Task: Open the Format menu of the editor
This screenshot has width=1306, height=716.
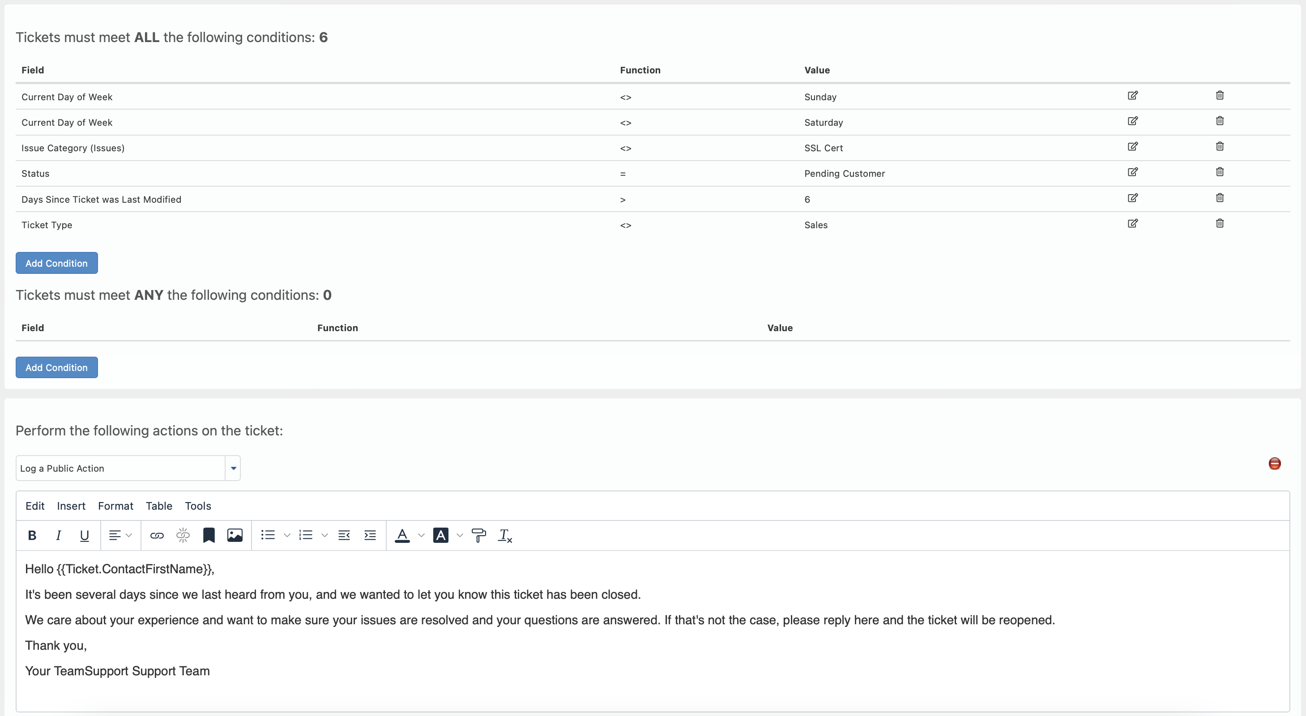Action: (115, 506)
